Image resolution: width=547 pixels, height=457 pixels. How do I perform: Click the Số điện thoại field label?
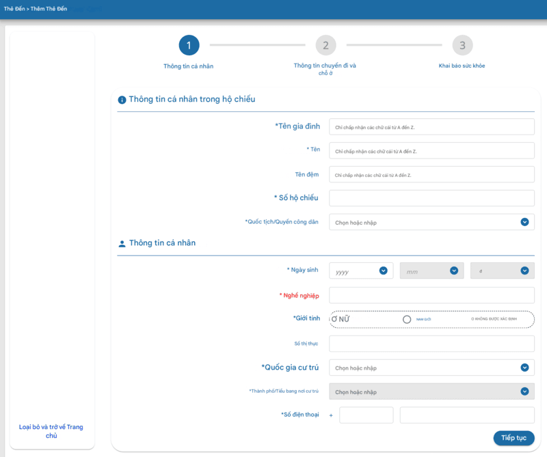[x=300, y=415]
